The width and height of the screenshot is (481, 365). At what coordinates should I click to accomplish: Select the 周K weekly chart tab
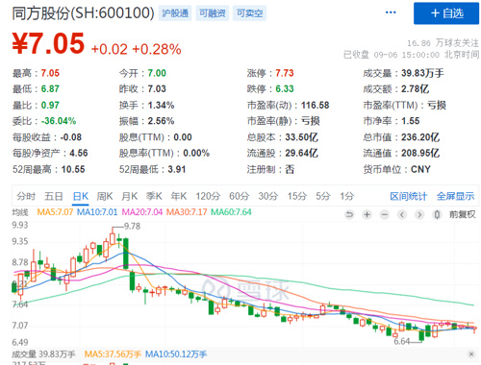click(x=105, y=196)
